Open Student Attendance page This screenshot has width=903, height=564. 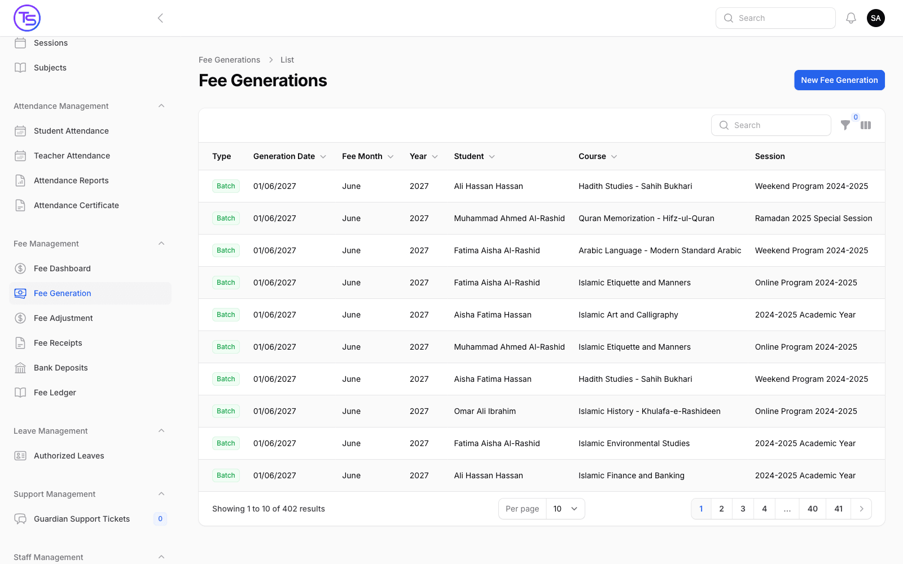click(90, 131)
